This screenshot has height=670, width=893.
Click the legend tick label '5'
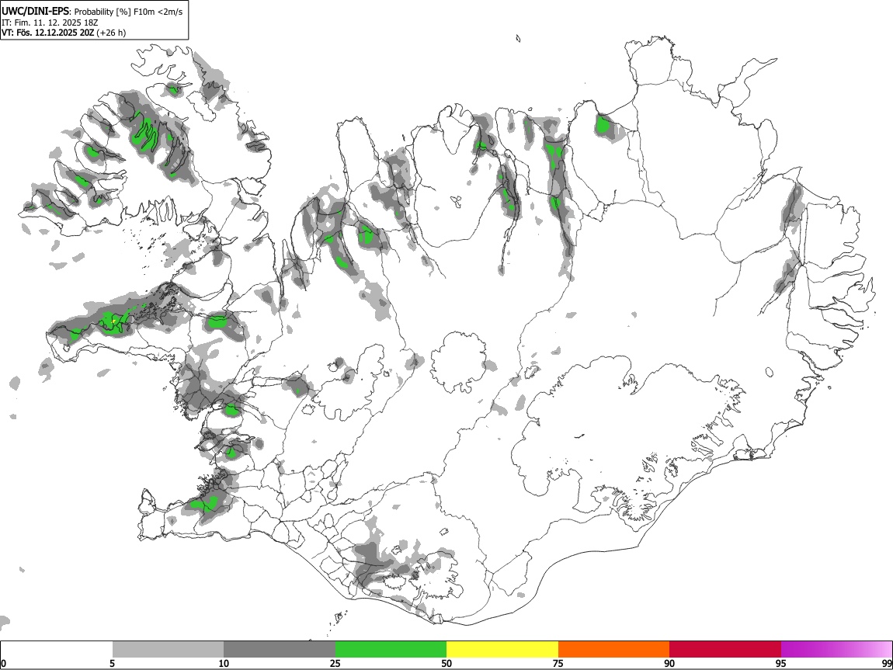112,663
